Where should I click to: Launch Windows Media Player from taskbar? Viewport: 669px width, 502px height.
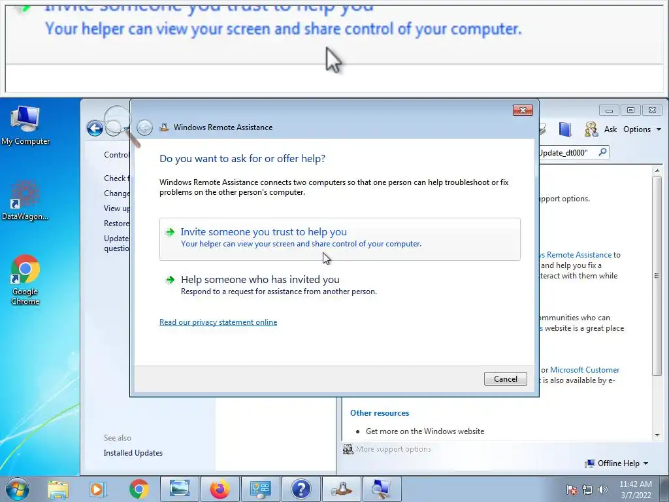97,489
